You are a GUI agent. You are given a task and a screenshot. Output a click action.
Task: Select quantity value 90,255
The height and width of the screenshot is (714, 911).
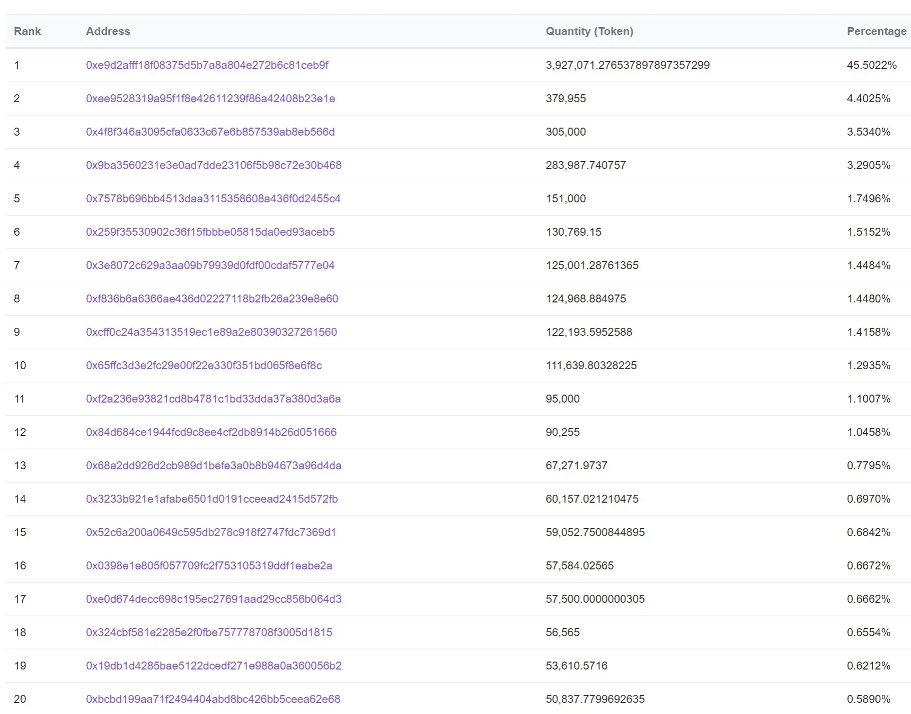tap(563, 432)
